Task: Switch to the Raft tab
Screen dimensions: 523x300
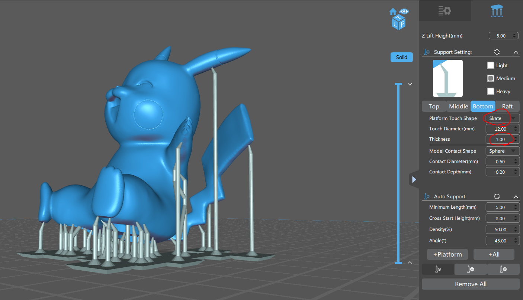Action: point(507,106)
